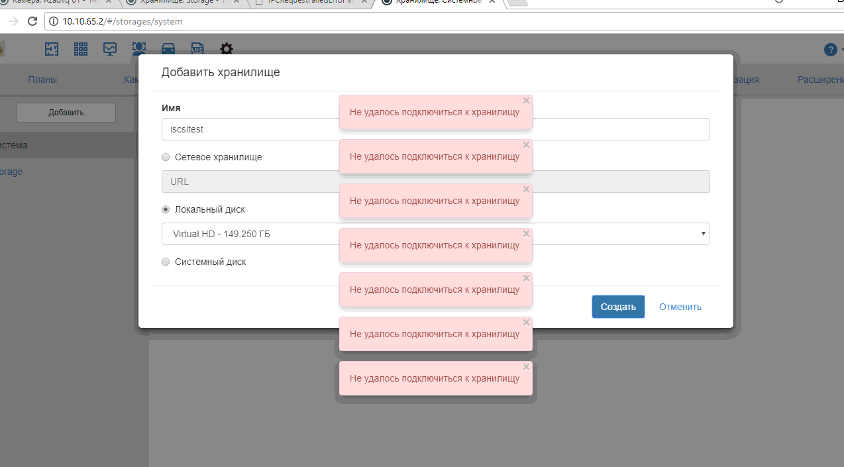The width and height of the screenshot is (844, 467).
Task: Open the monitor icon in top toolbar
Action: point(110,49)
